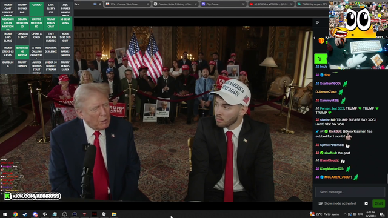Open the white oval taskbar icon

tap(104, 214)
